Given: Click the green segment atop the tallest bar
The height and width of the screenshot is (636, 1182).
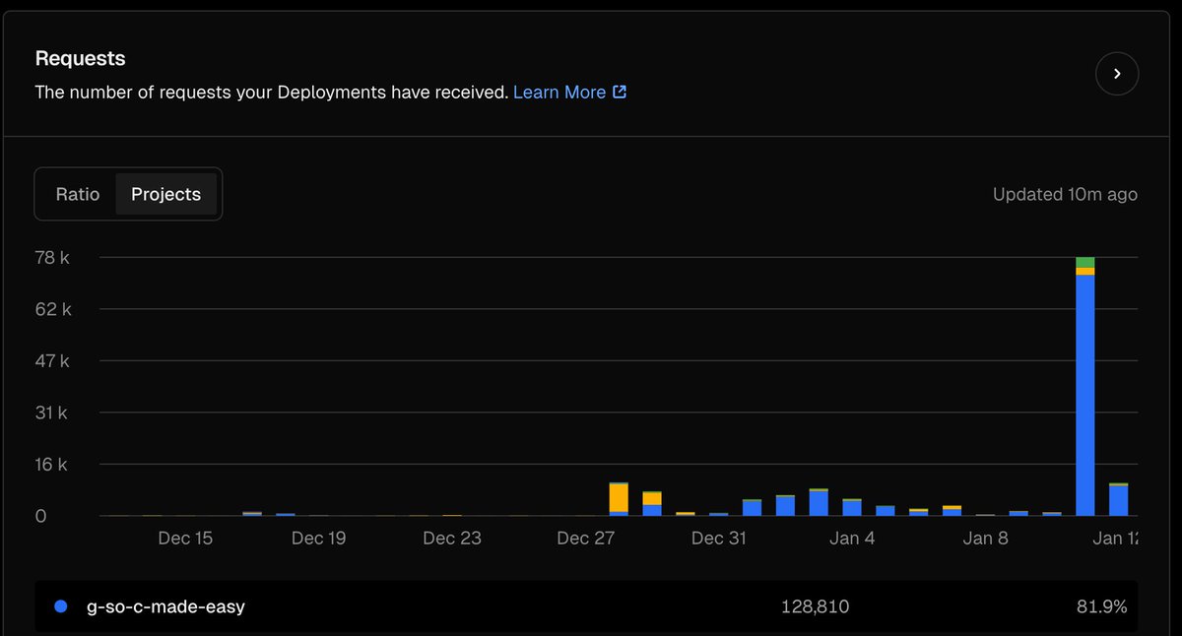Looking at the screenshot, I should [1086, 262].
